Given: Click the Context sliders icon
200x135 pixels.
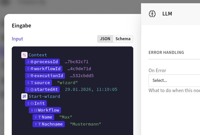Looking at the screenshot, I should coord(24,55).
